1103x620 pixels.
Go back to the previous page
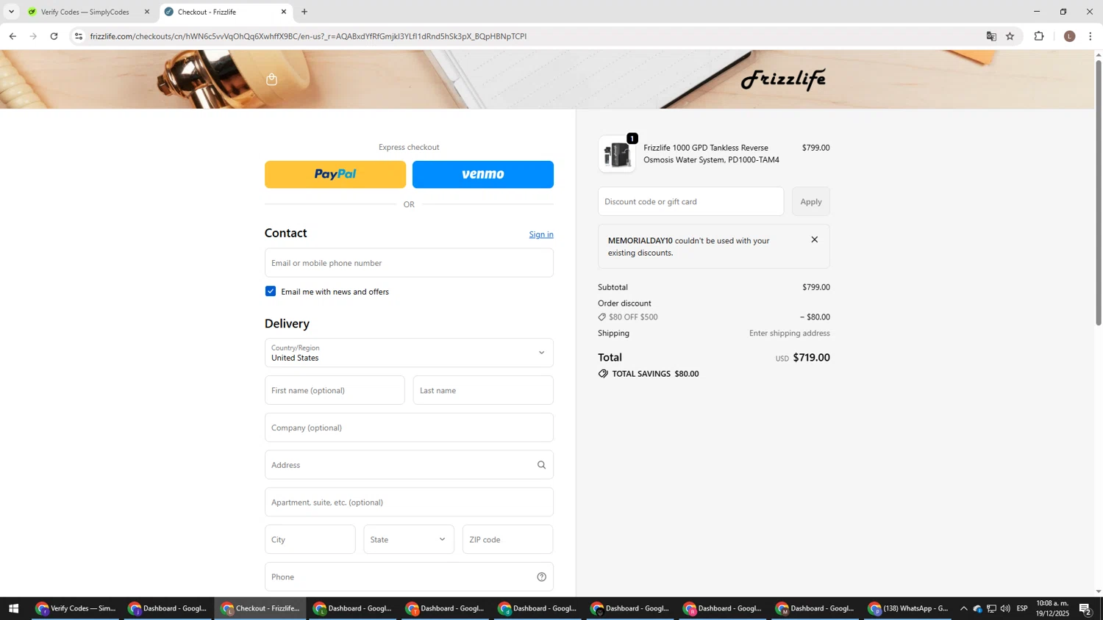(13, 36)
